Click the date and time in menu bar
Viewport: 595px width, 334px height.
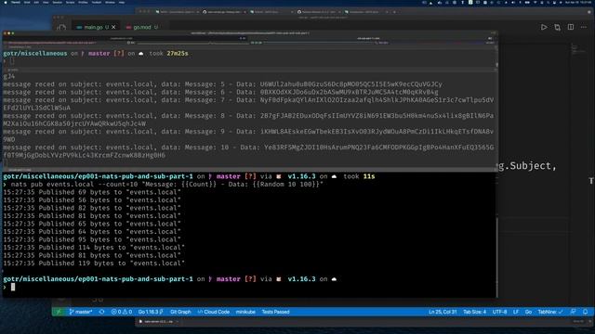578,2
